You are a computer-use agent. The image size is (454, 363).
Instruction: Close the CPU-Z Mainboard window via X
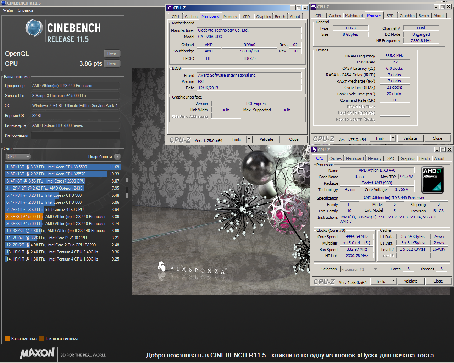click(x=305, y=8)
